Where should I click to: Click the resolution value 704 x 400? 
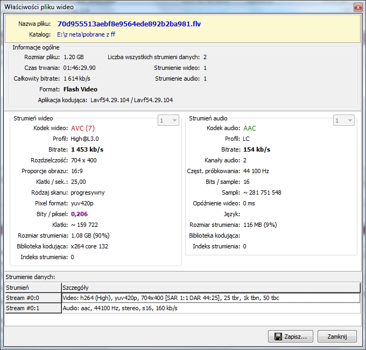point(84,160)
